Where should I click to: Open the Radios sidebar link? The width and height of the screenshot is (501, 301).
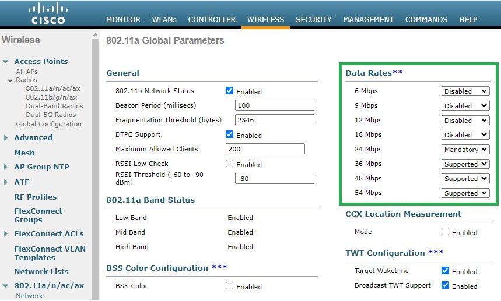(26, 80)
